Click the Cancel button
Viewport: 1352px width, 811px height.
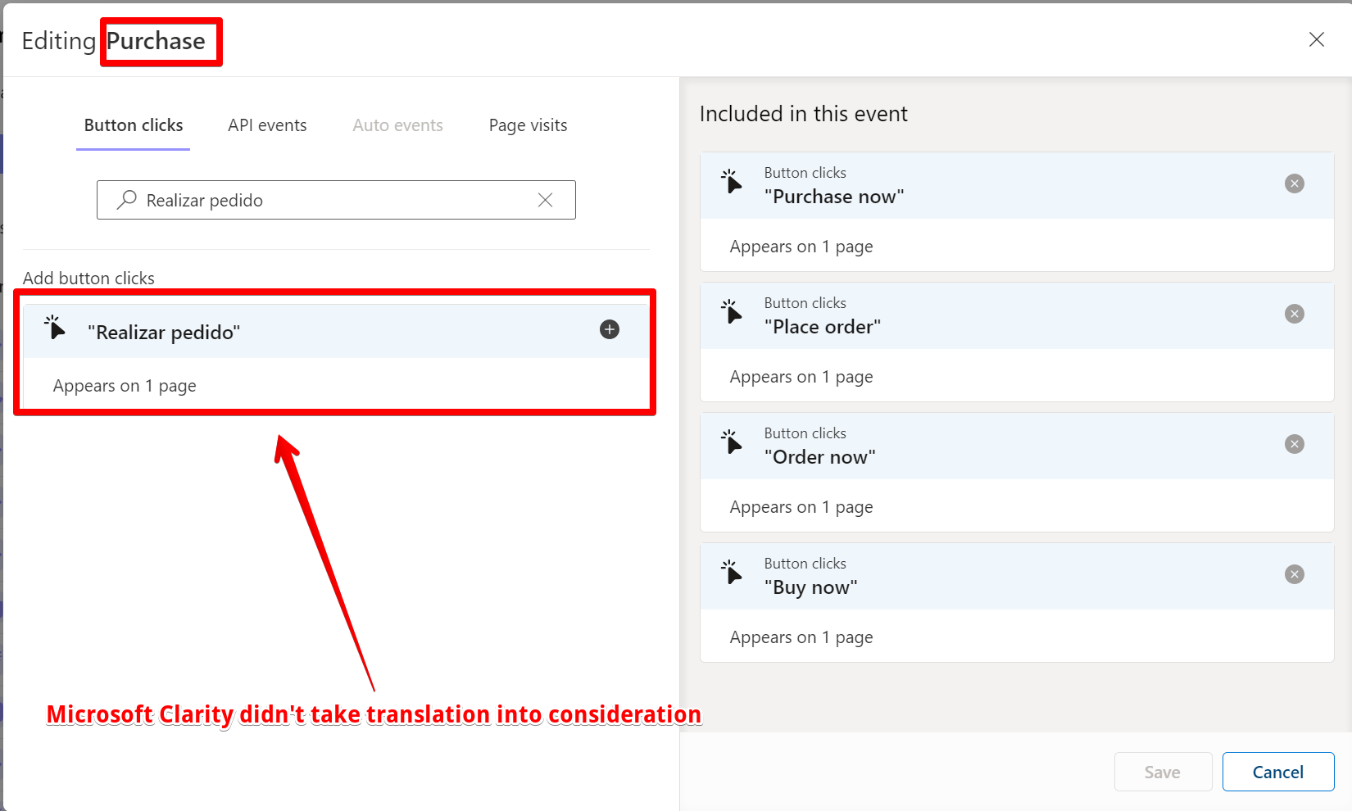pyautogui.click(x=1278, y=772)
